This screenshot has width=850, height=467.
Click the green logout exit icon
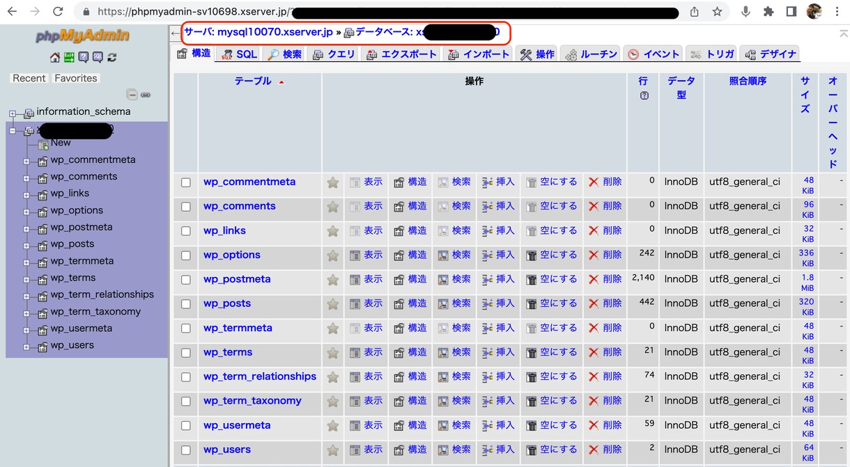[69, 58]
